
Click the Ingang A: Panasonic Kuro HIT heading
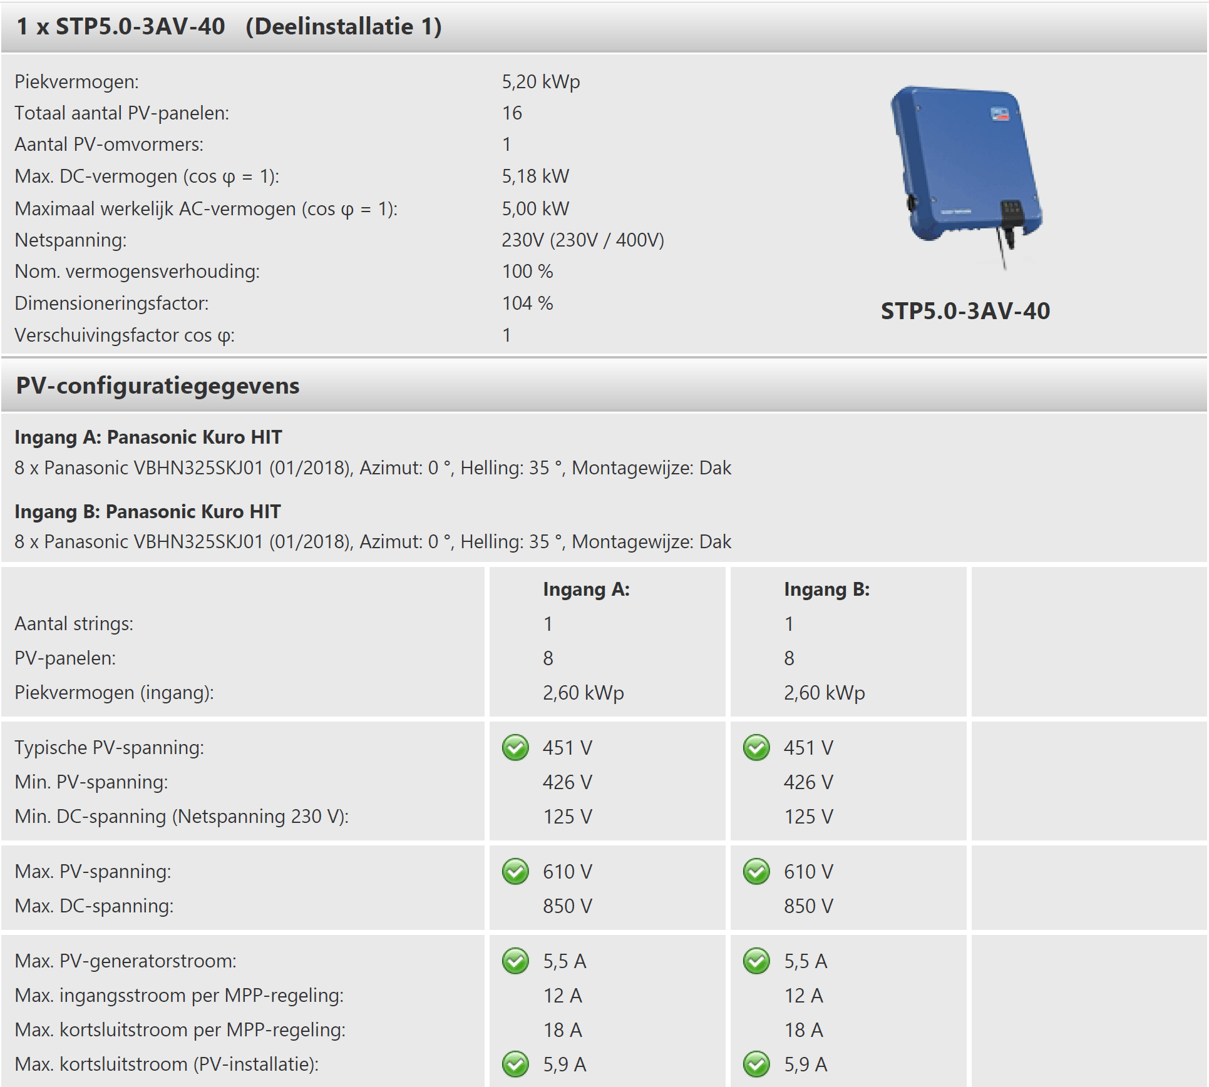[148, 437]
